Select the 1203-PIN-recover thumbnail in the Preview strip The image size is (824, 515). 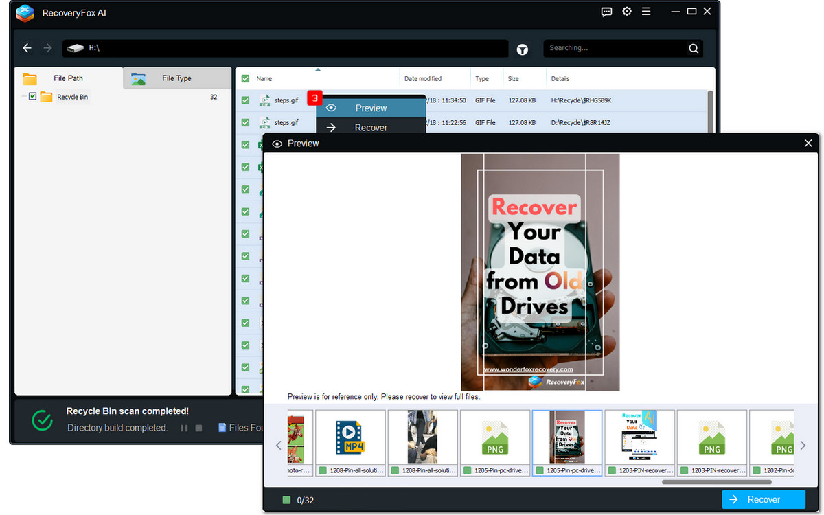pyautogui.click(x=639, y=435)
